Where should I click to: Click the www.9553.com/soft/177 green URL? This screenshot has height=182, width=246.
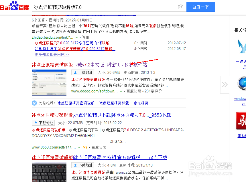pos(54,147)
